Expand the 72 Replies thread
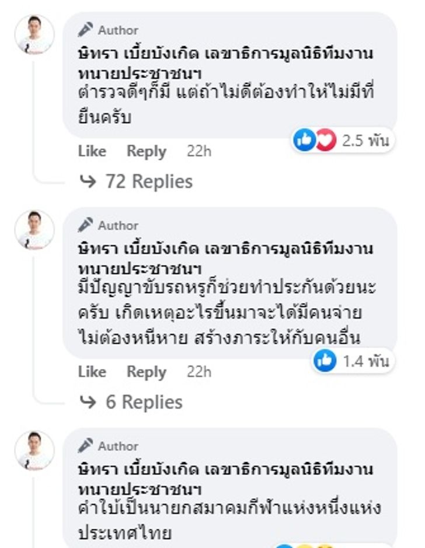The width and height of the screenshot is (425, 548). pyautogui.click(x=148, y=181)
